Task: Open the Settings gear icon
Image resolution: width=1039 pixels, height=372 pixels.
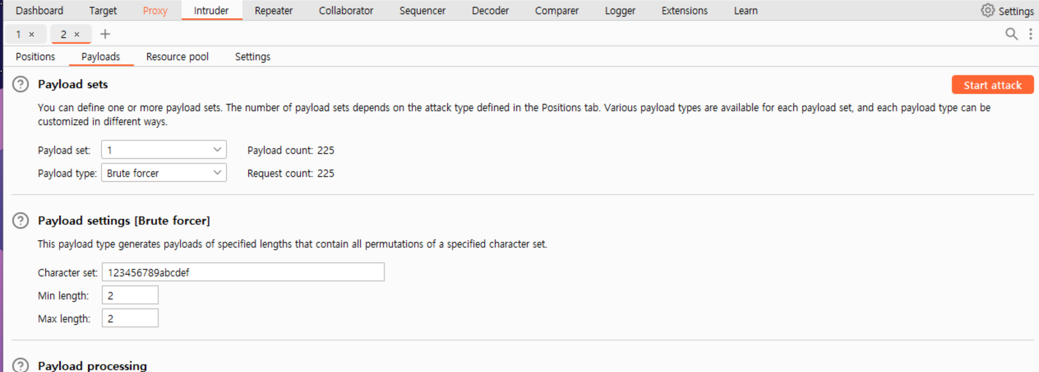Action: coord(987,10)
